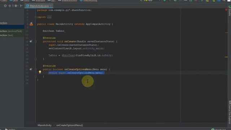Viewport: 231px width, 130px height.
Task: Click the red error stripe marker on right
Action: [x=226, y=32]
